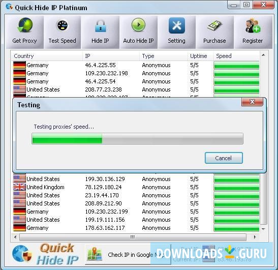Image resolution: width=278 pixels, height=270 pixels.
Task: Click Speed bar for 46.4.225.55 row
Action: point(236,65)
